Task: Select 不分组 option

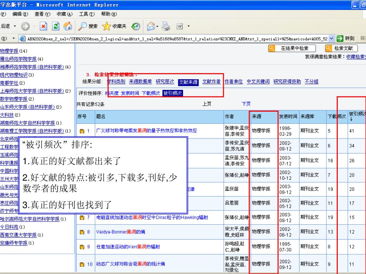Action: click(x=312, y=82)
